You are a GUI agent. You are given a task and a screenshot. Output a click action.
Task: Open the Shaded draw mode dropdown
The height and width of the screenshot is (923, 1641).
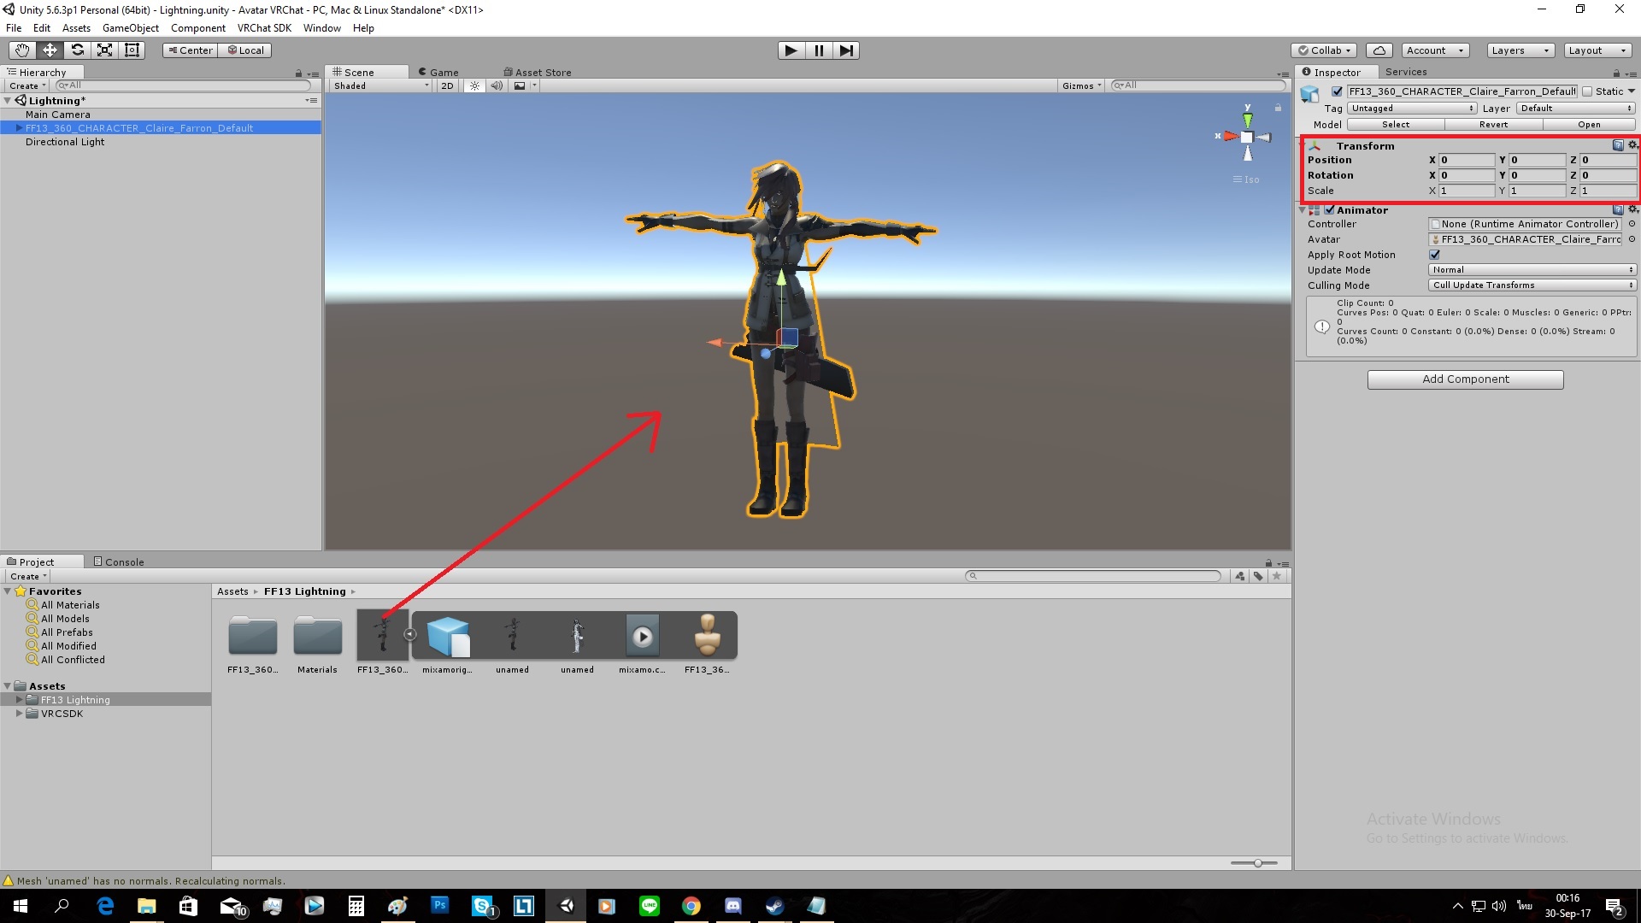tap(381, 85)
